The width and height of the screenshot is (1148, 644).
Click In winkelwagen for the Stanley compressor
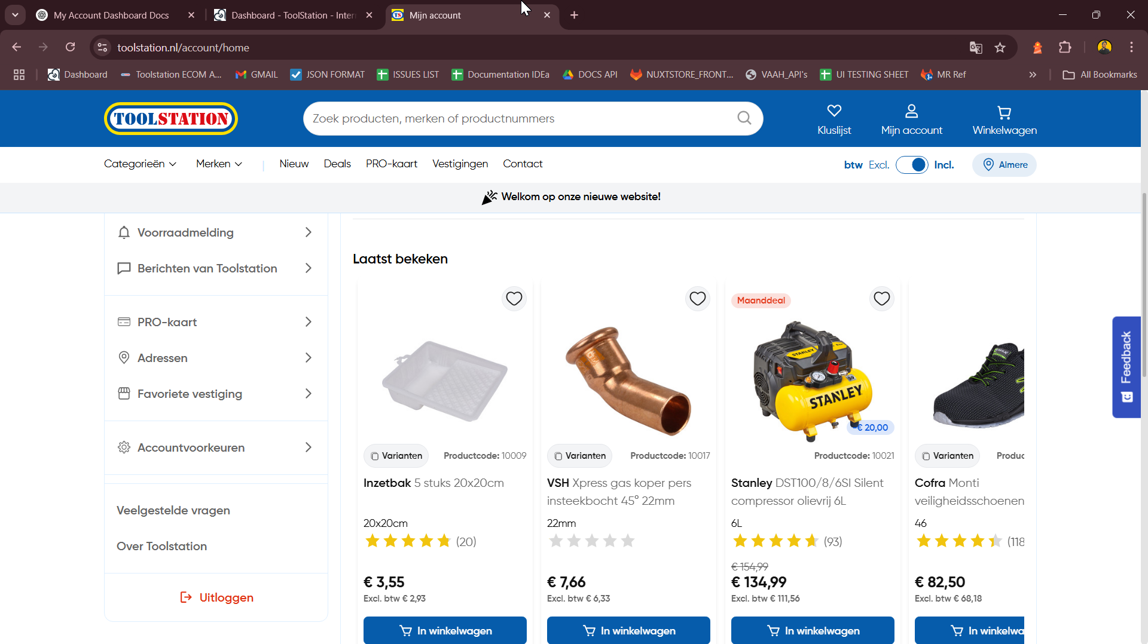point(812,630)
